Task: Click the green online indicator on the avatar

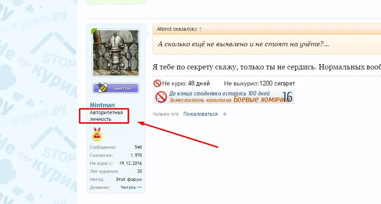Action: click(94, 31)
